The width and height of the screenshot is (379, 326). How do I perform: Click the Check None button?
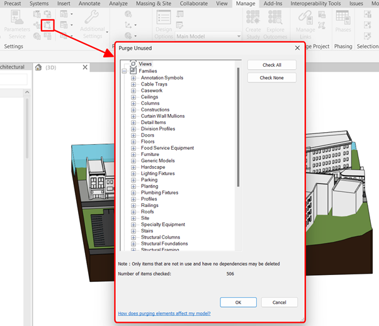[272, 78]
